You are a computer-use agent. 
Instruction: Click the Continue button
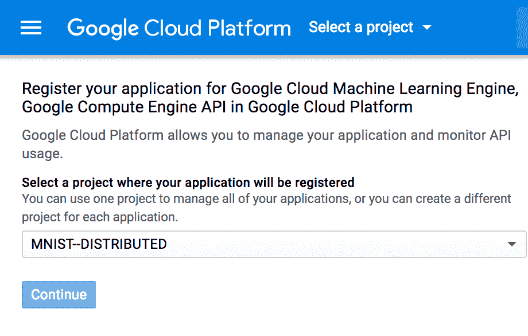coord(59,295)
